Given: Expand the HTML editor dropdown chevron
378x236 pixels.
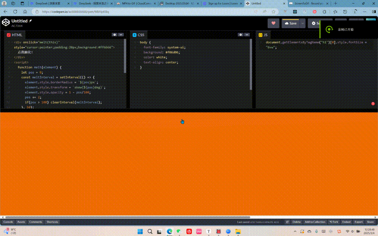Looking at the screenshot, I should (x=121, y=35).
